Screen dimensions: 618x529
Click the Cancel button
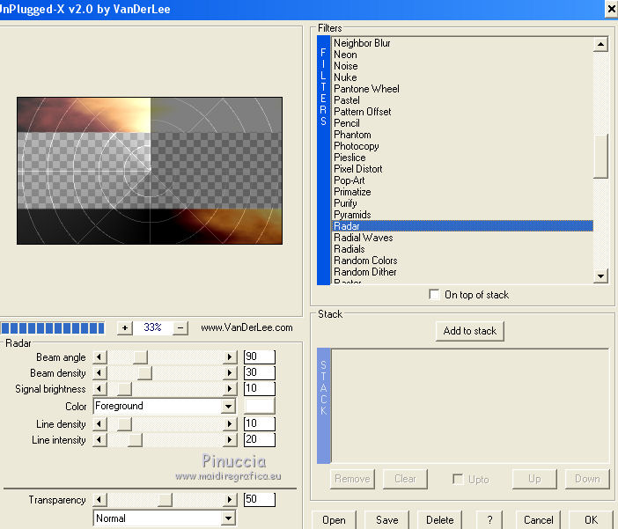tap(539, 520)
